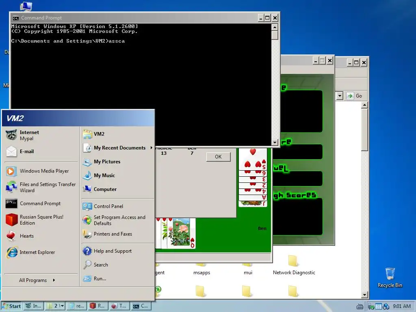Open Mypal Internet browser from Start menu
The height and width of the screenshot is (312, 416).
pos(41,135)
